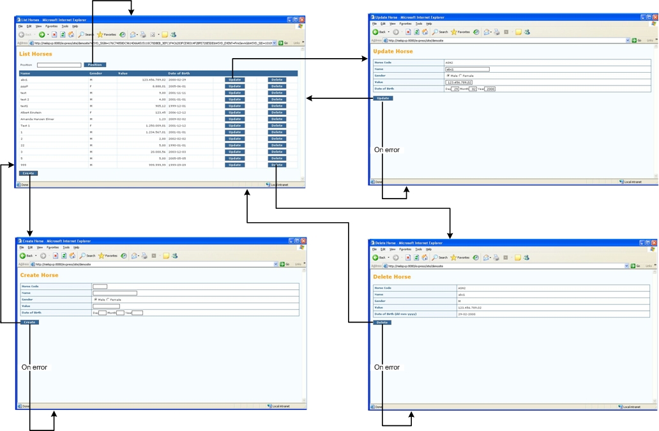This screenshot has height=431, width=659.
Task: Click the Delete button in Delete Horse form
Action: (x=382, y=322)
